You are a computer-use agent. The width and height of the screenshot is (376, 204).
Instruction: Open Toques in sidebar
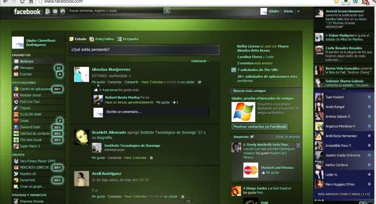click(x=25, y=108)
